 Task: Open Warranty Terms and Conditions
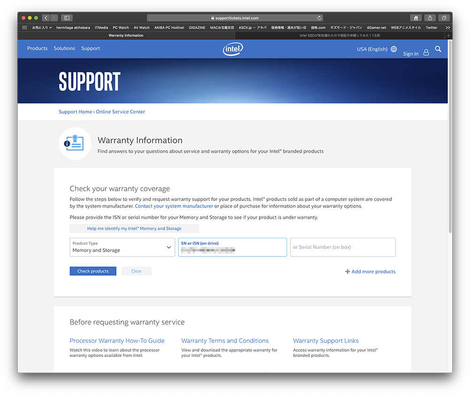pos(225,341)
